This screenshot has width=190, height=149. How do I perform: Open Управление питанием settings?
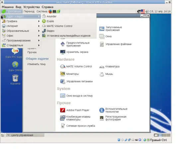pos(76,81)
